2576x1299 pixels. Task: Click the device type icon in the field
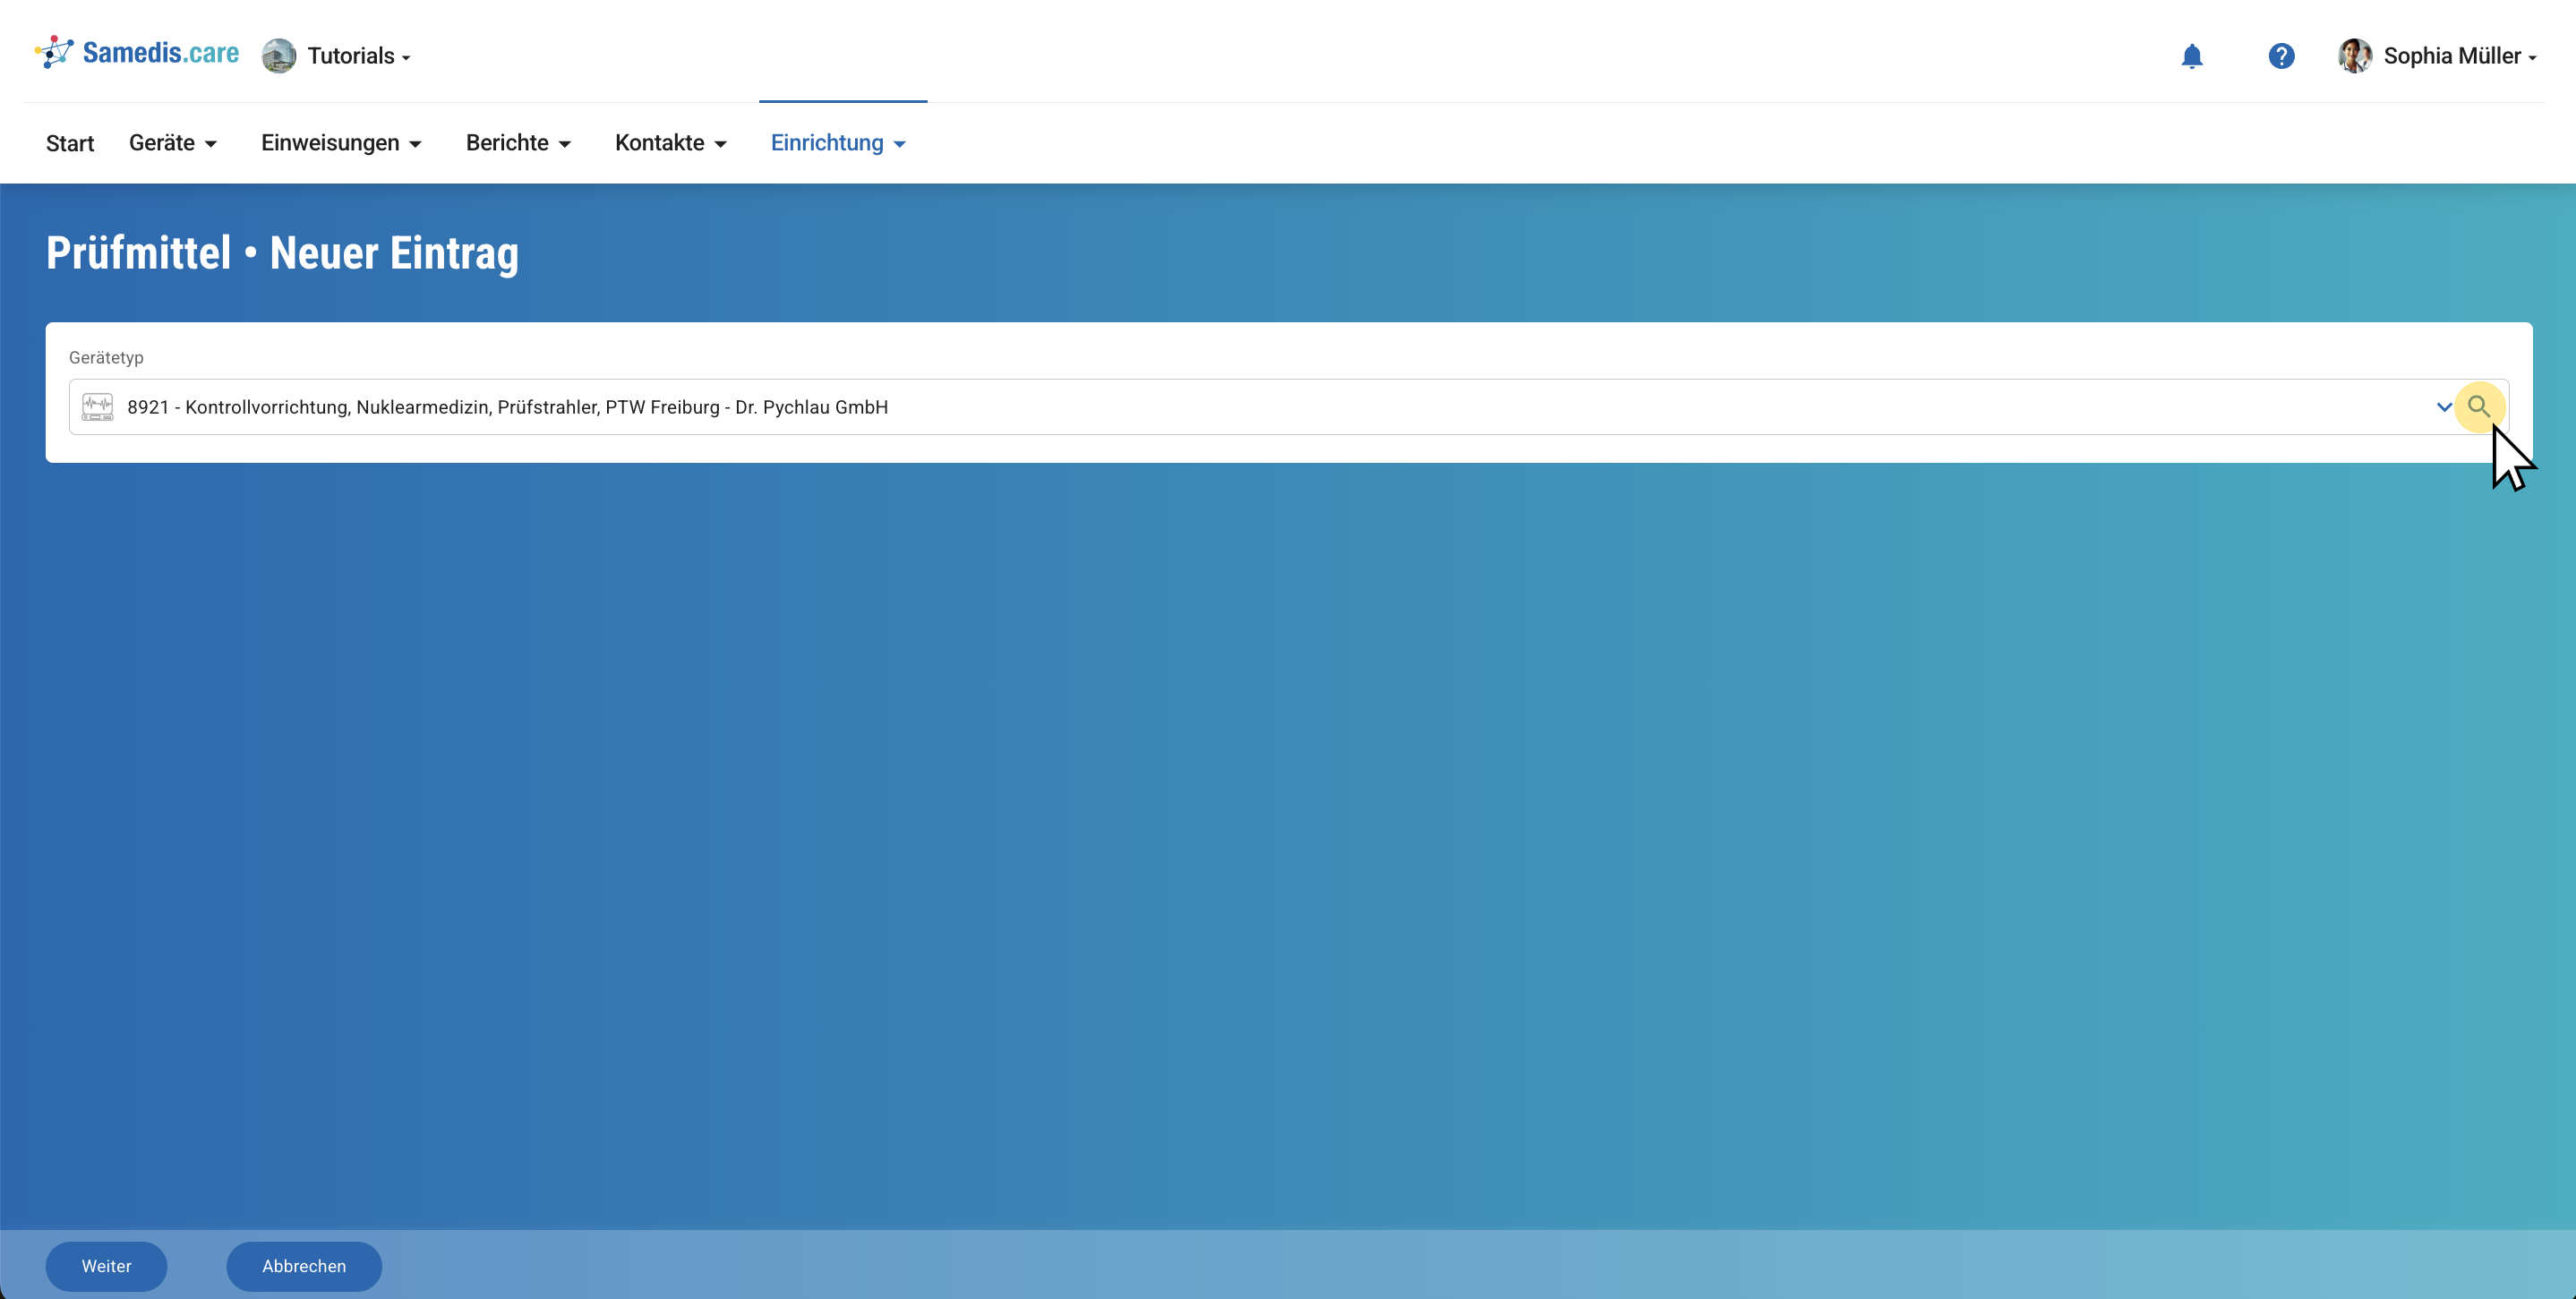tap(97, 407)
